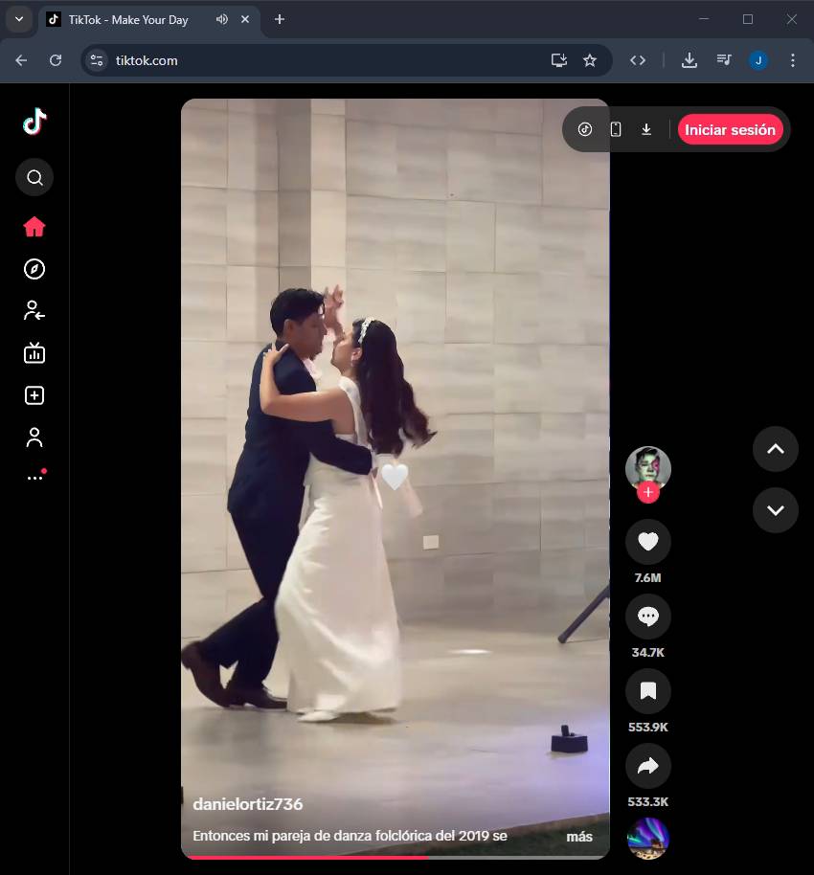Share the video via the arrow icon
The height and width of the screenshot is (875, 814).
647,766
